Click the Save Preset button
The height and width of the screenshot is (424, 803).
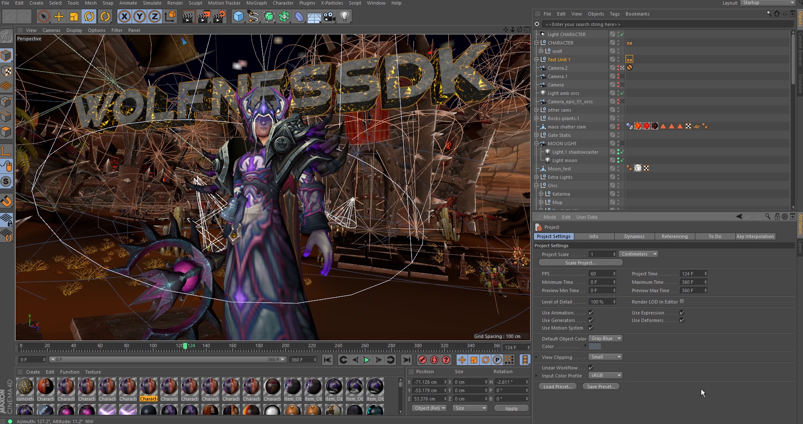pos(601,387)
